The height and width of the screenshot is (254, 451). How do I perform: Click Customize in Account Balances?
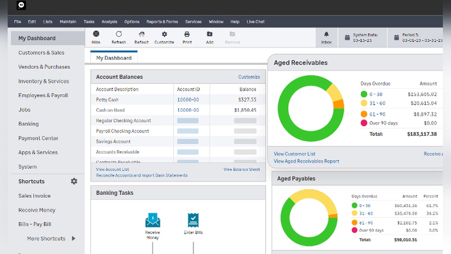click(249, 77)
